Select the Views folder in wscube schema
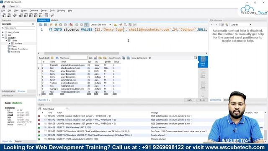 (14, 46)
